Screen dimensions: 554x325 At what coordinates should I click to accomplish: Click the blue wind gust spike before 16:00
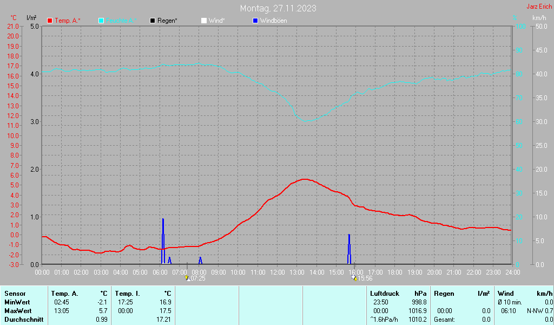click(x=349, y=249)
